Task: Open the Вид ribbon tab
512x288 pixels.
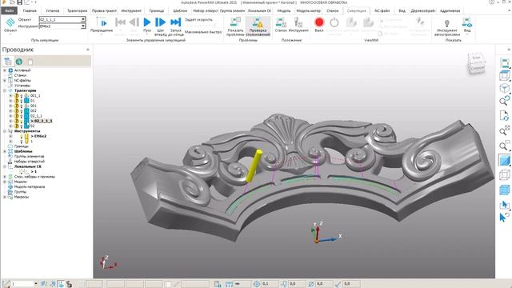Action: (x=402, y=10)
